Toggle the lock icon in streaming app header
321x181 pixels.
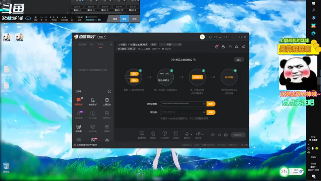(x=223, y=47)
